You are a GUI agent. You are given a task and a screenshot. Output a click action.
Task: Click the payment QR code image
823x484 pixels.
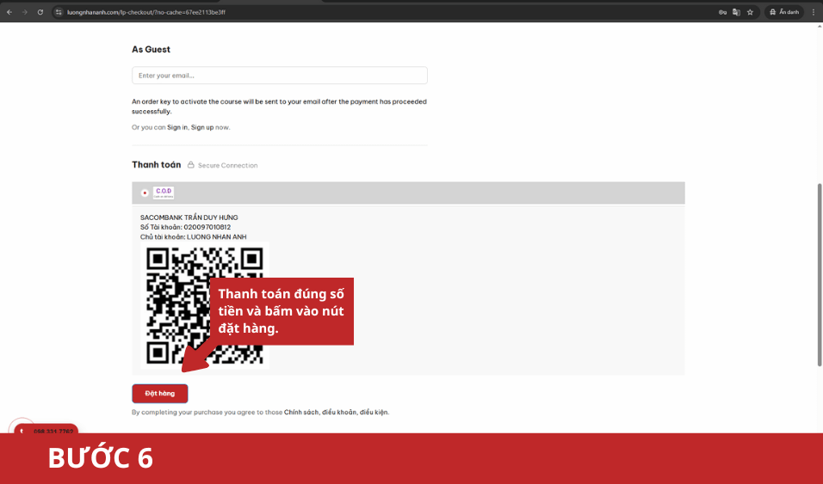pos(205,306)
